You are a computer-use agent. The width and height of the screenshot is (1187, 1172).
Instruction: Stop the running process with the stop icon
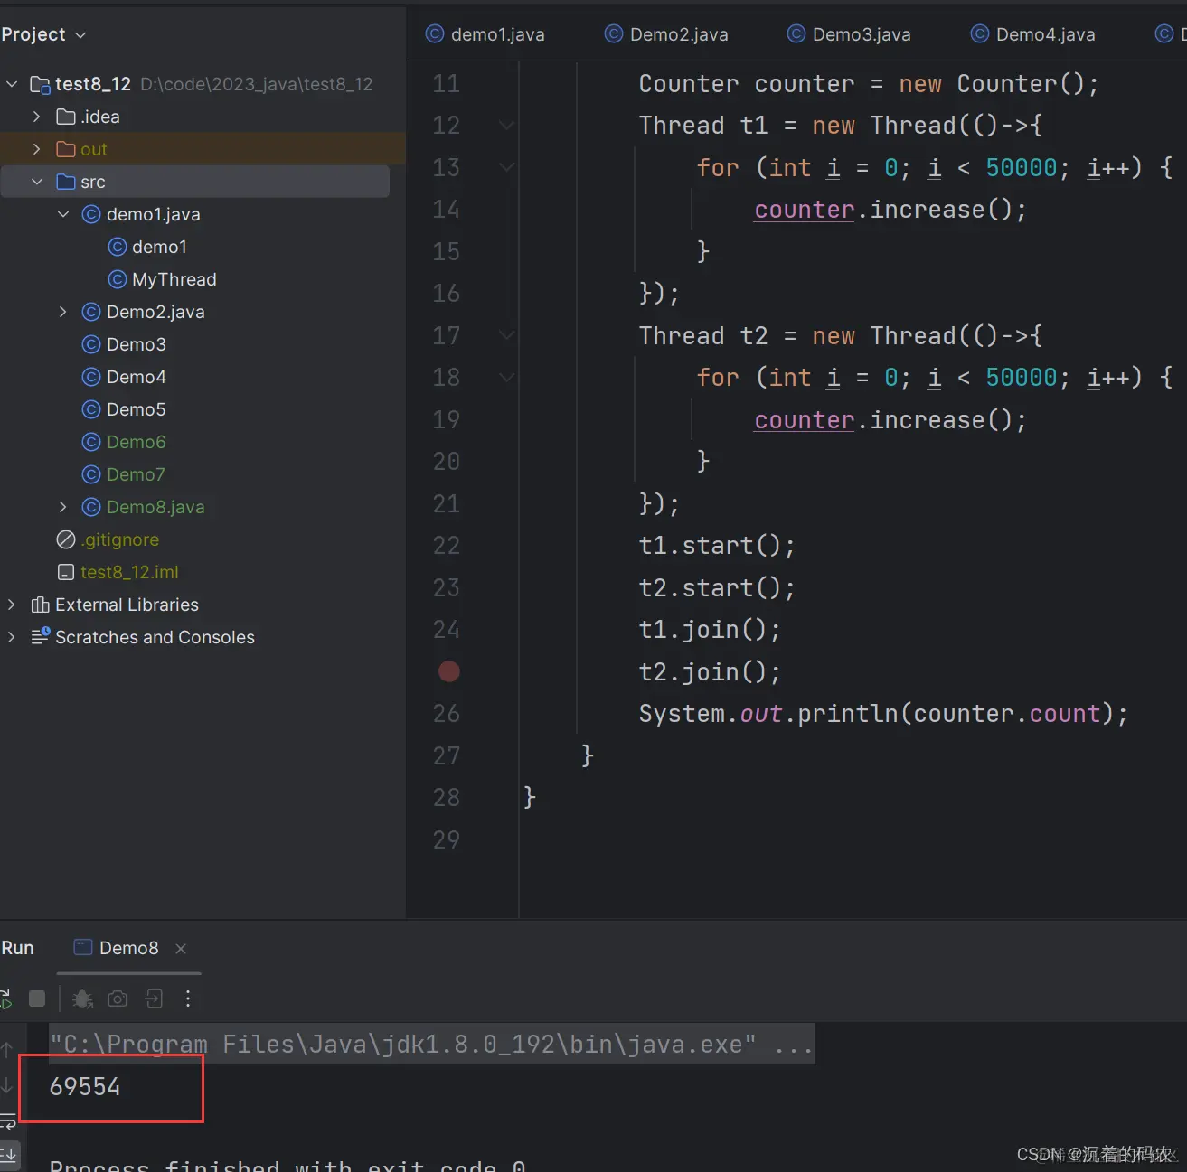(x=37, y=999)
